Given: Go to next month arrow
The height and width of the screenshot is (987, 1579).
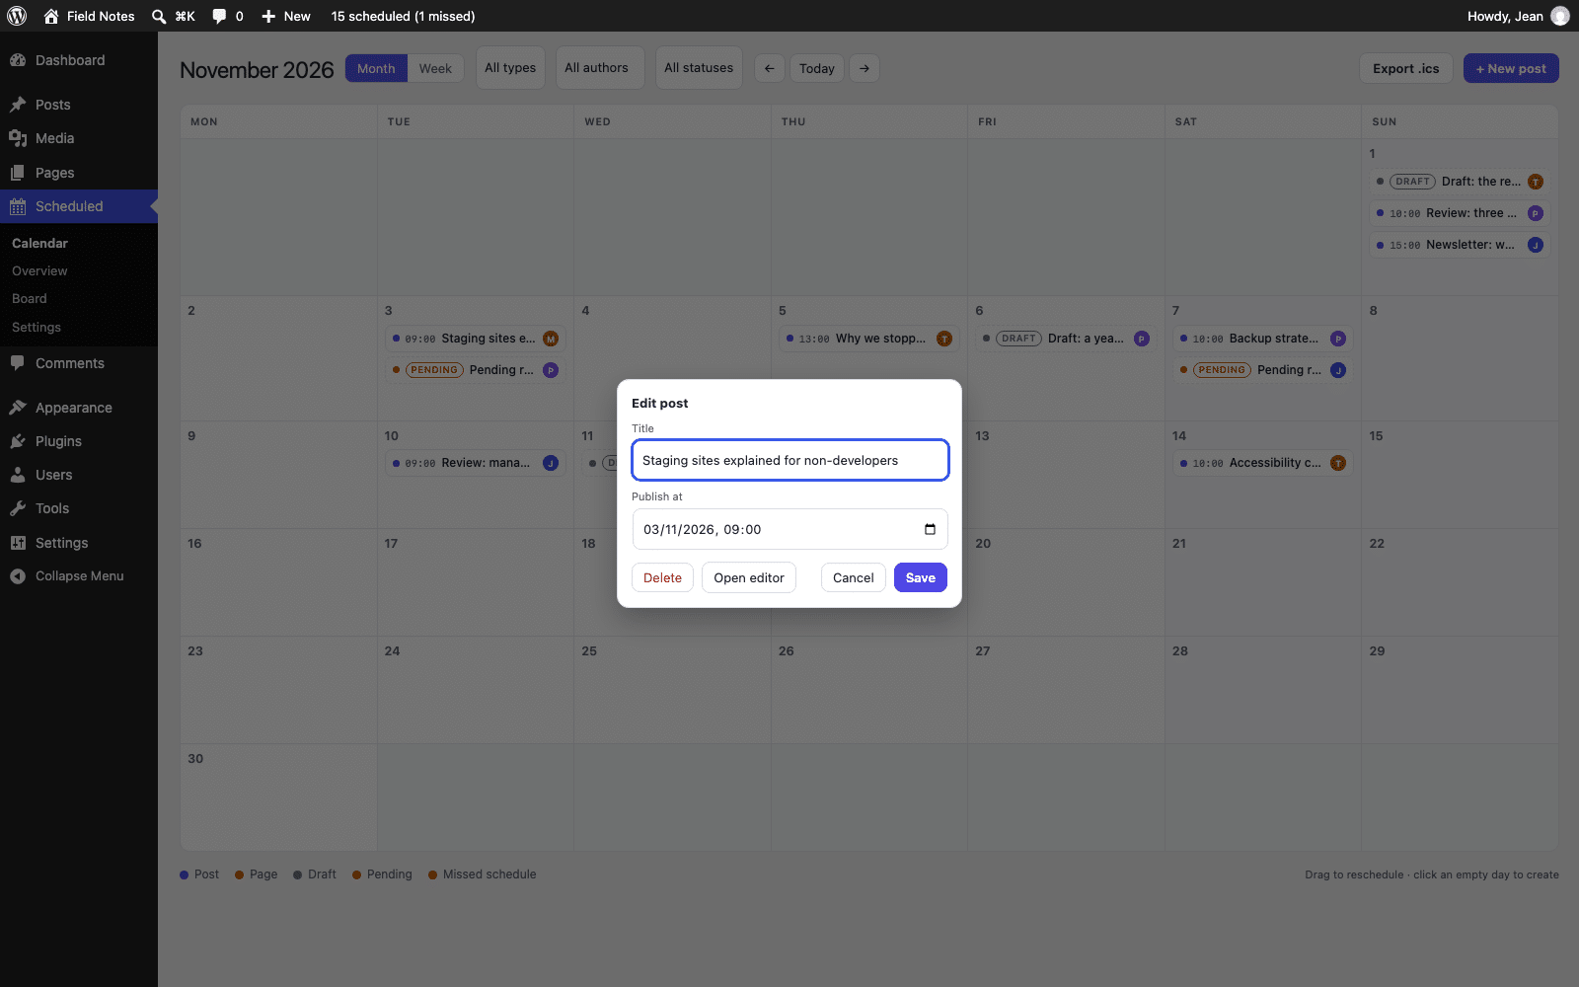Looking at the screenshot, I should click(865, 68).
